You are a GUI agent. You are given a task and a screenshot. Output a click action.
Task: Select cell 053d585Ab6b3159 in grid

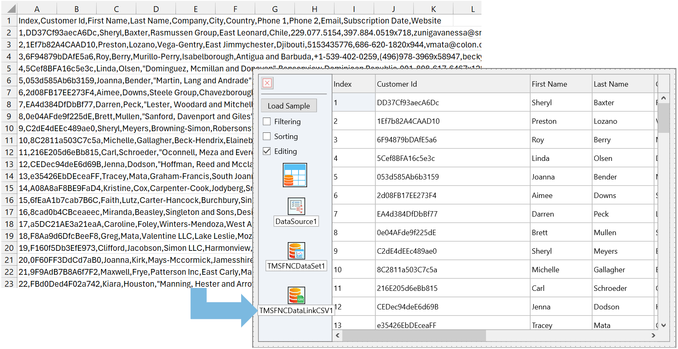(x=453, y=177)
